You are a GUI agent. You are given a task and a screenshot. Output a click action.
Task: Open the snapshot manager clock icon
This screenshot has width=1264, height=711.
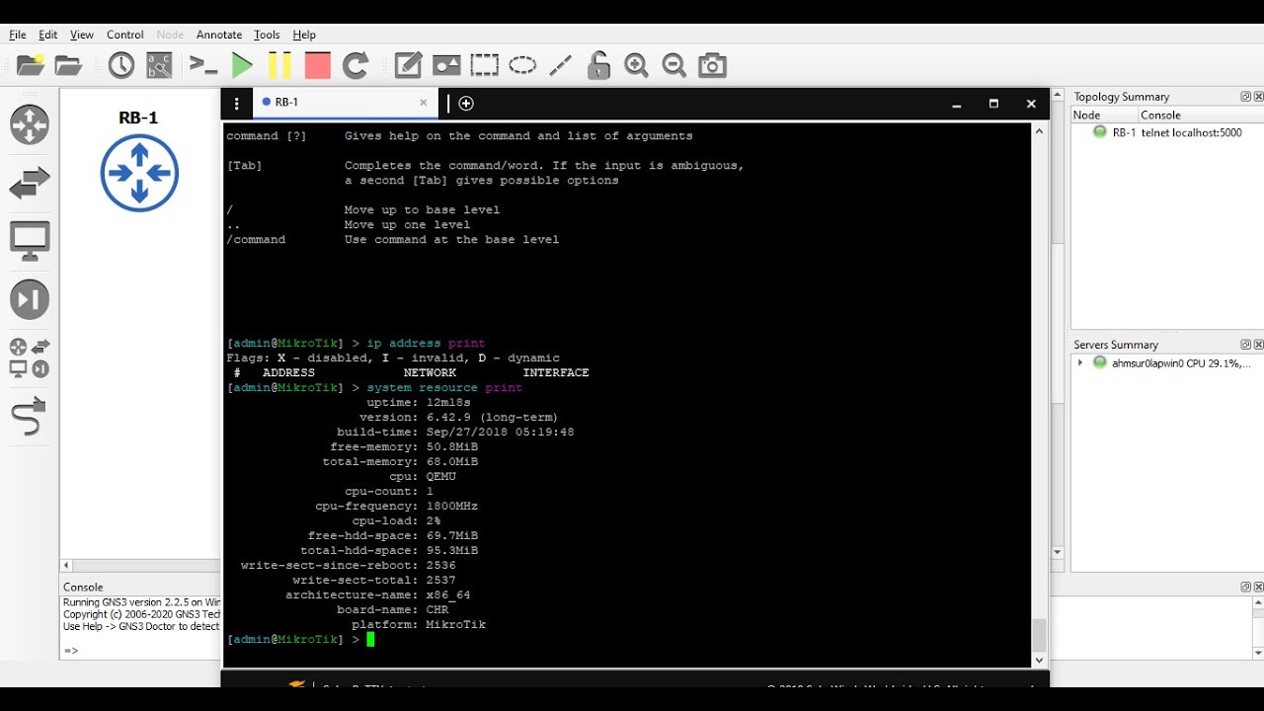[x=120, y=66]
